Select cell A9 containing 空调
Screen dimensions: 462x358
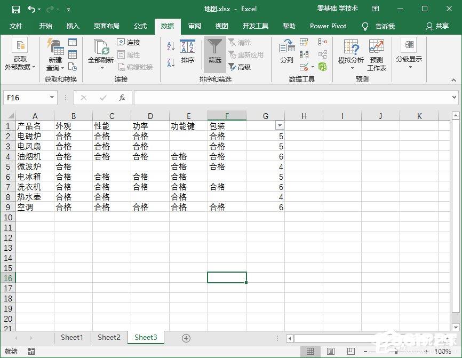pos(35,207)
